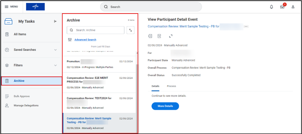The image size is (302, 134).
Task: Click the Advanced Search sliders icon
Action: (70, 40)
